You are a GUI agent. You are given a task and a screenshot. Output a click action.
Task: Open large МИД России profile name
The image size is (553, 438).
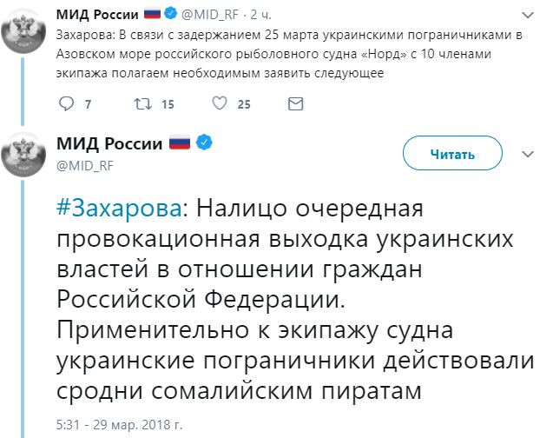point(109,143)
